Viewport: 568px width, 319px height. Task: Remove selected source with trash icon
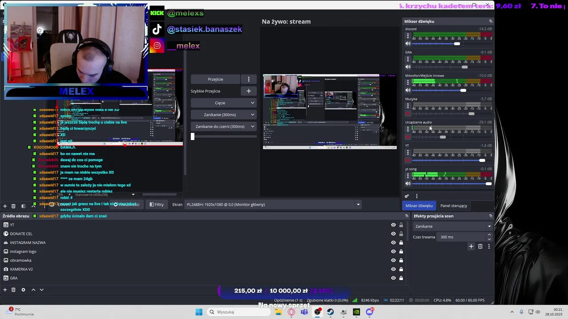click(x=13, y=290)
